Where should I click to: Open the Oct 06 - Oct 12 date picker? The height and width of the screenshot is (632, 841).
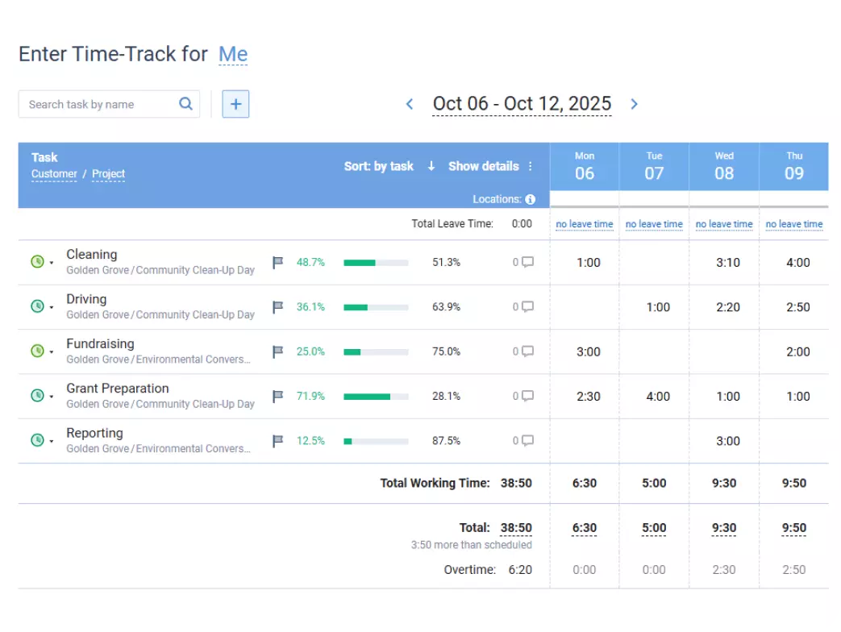(x=522, y=103)
